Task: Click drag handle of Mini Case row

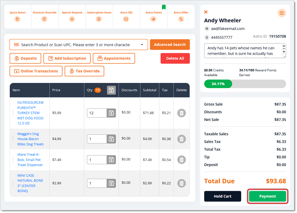Action: click(13, 183)
